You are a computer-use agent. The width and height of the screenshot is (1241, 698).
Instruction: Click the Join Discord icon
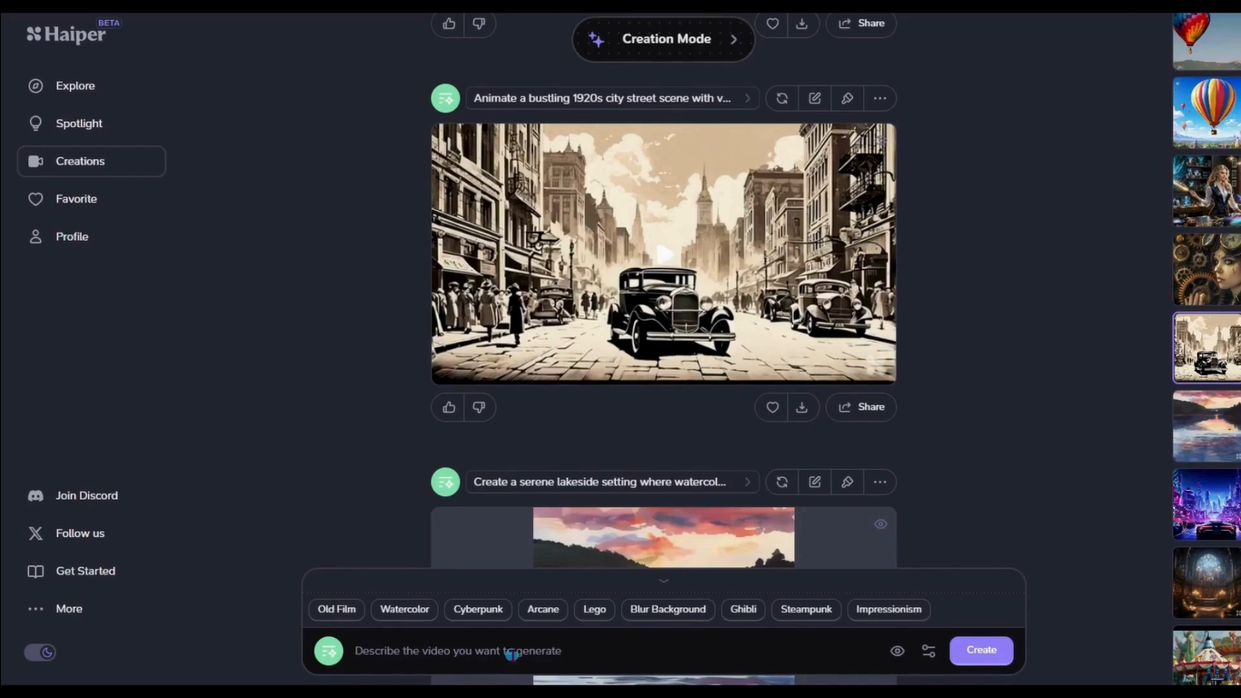pyautogui.click(x=35, y=495)
